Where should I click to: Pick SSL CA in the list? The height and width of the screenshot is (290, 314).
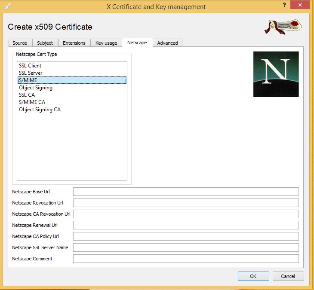point(72,95)
